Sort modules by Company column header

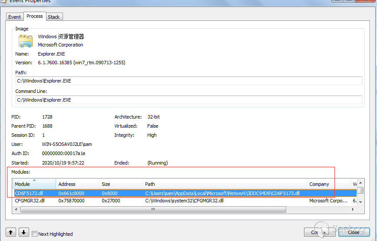328,184
